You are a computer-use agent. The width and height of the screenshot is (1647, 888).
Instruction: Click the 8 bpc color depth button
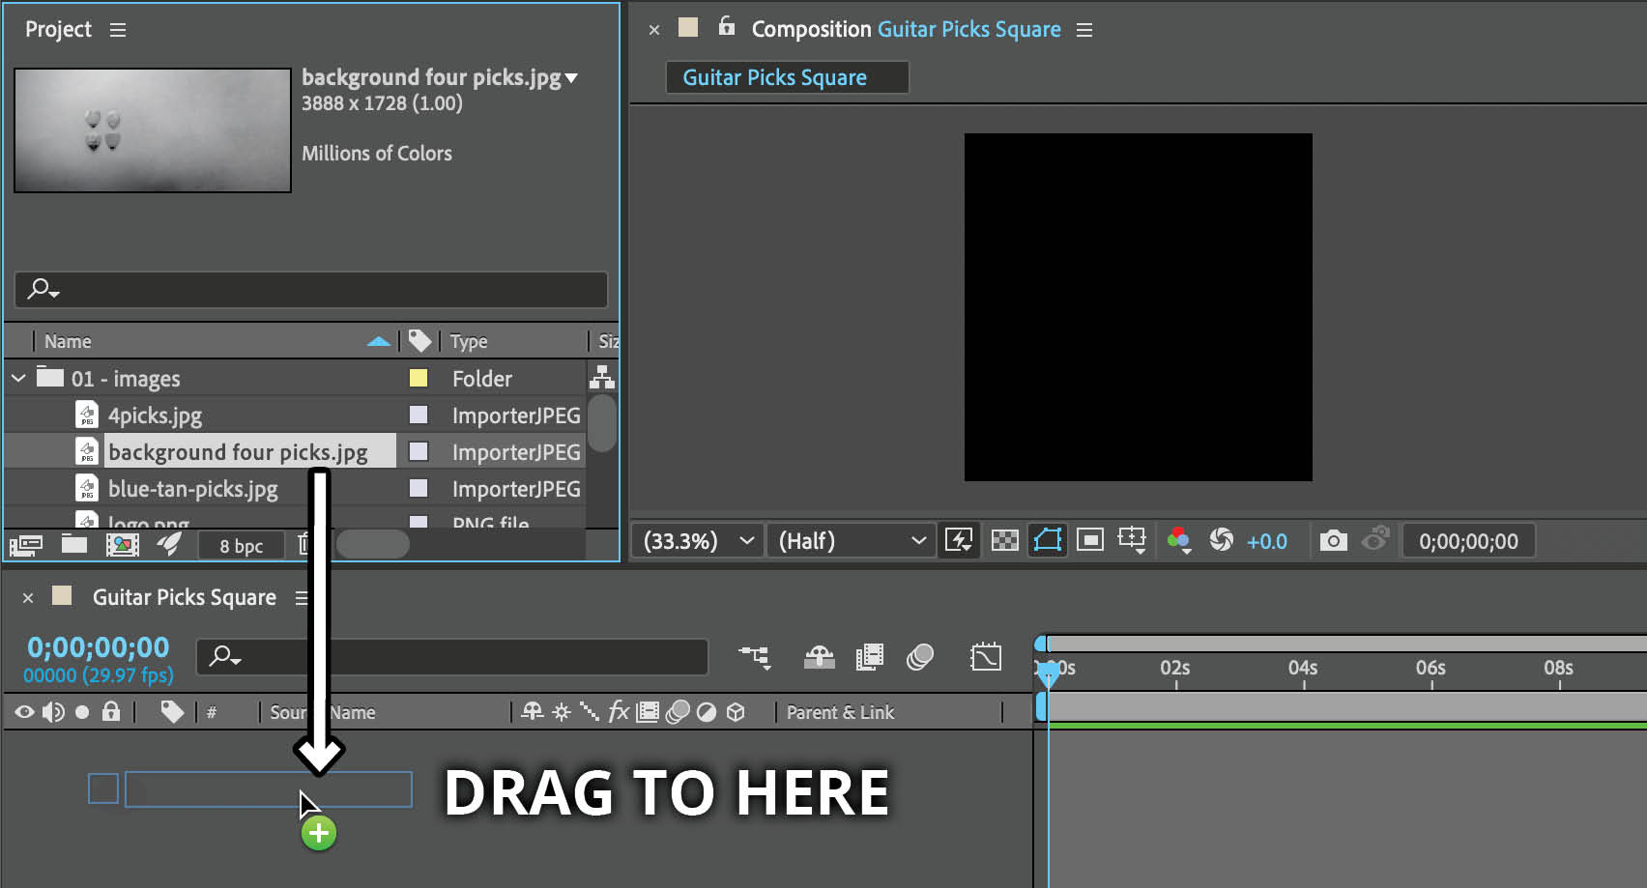click(240, 545)
